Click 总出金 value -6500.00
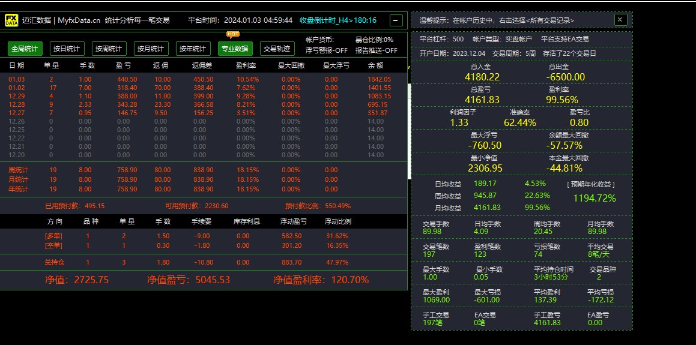Viewport: 696px width, 345px height. (x=566, y=77)
